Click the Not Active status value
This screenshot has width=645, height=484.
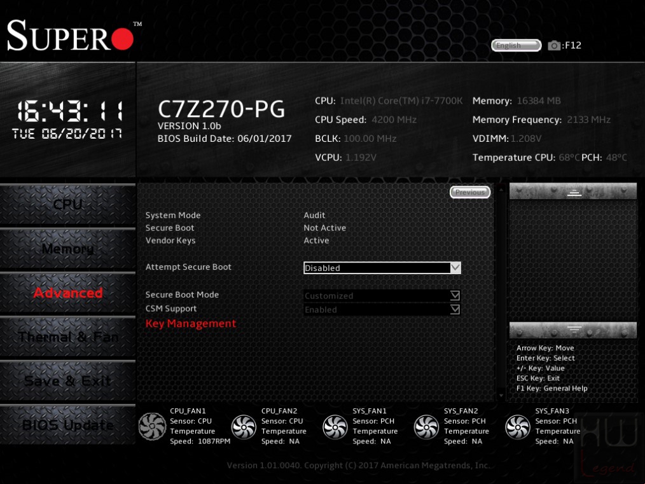coord(324,228)
